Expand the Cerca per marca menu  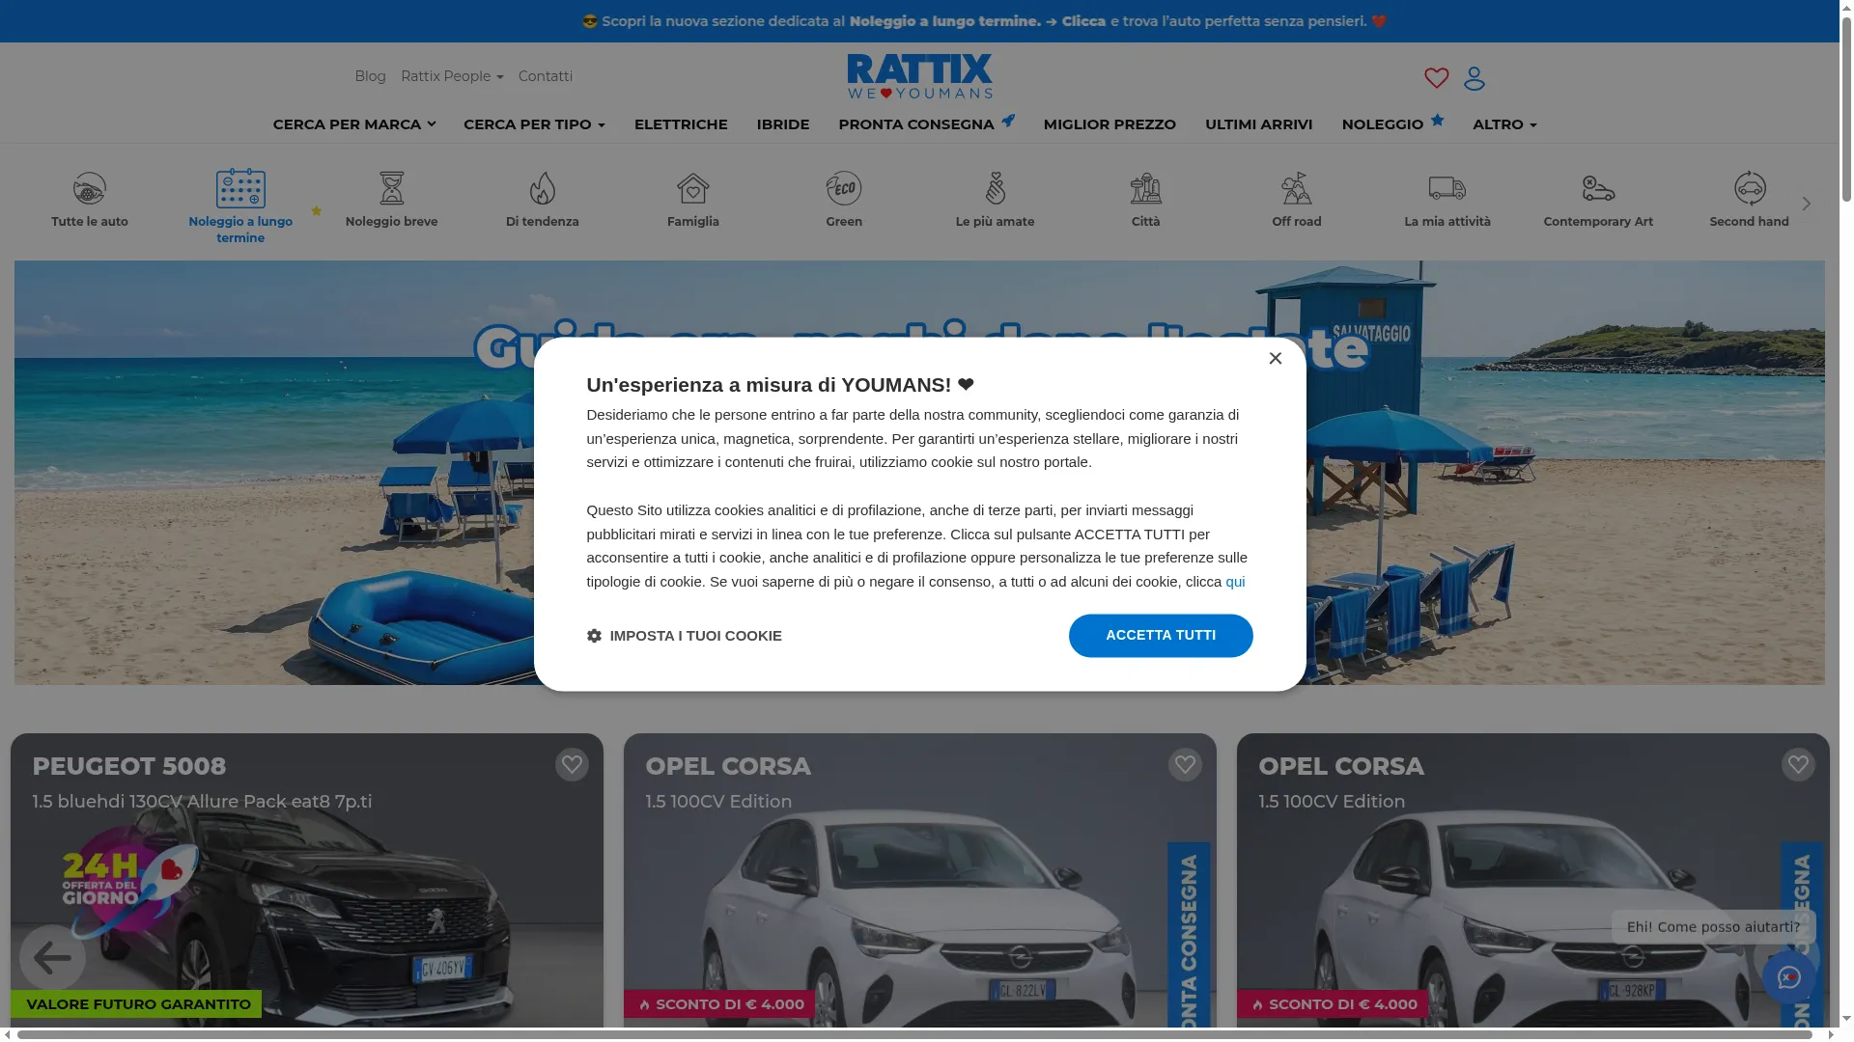[x=354, y=124]
